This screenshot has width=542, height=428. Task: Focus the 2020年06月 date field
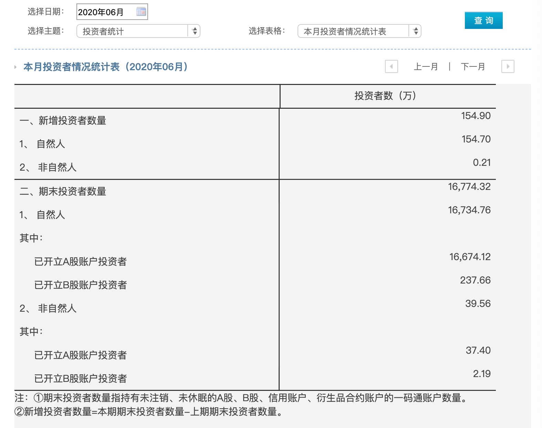point(105,12)
